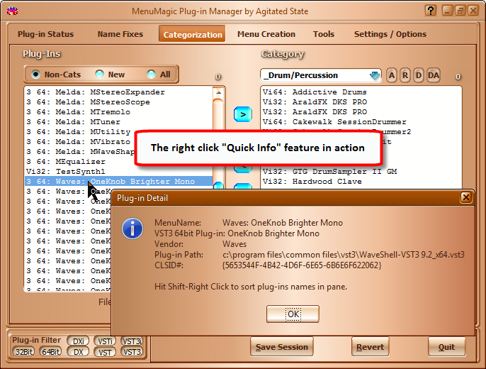This screenshot has height=369, width=486.
Task: Select Melda: MStereoScope in plug-ins list
Action: click(118, 102)
